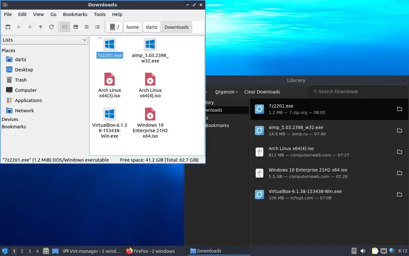Image resolution: width=409 pixels, height=256 pixels.
Task: Select the 7z2201.exe file icon
Action: pyautogui.click(x=110, y=44)
